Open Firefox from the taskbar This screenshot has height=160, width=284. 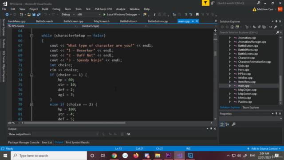136,156
